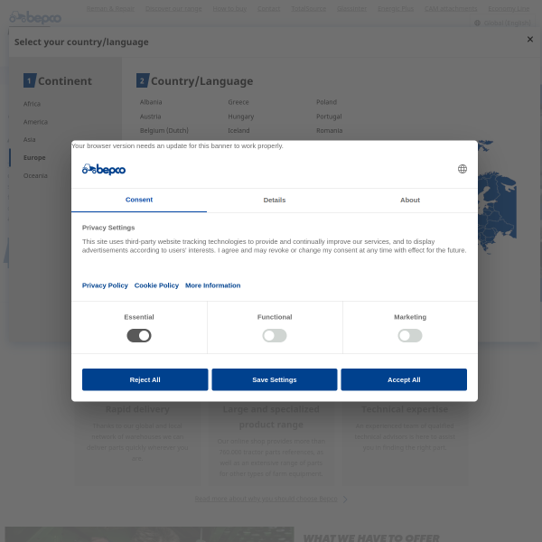
Task: Open Economy Line nav link
Action: [x=509, y=8]
